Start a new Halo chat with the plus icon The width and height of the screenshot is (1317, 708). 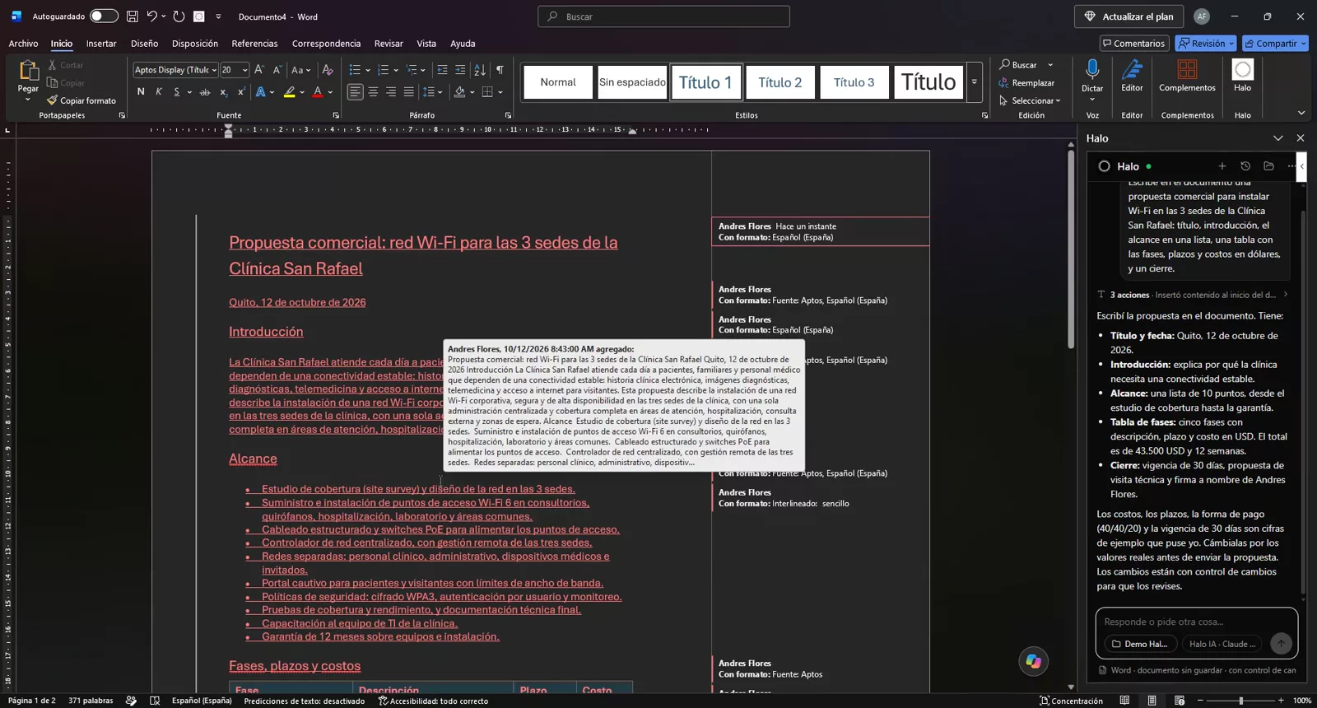(x=1222, y=166)
